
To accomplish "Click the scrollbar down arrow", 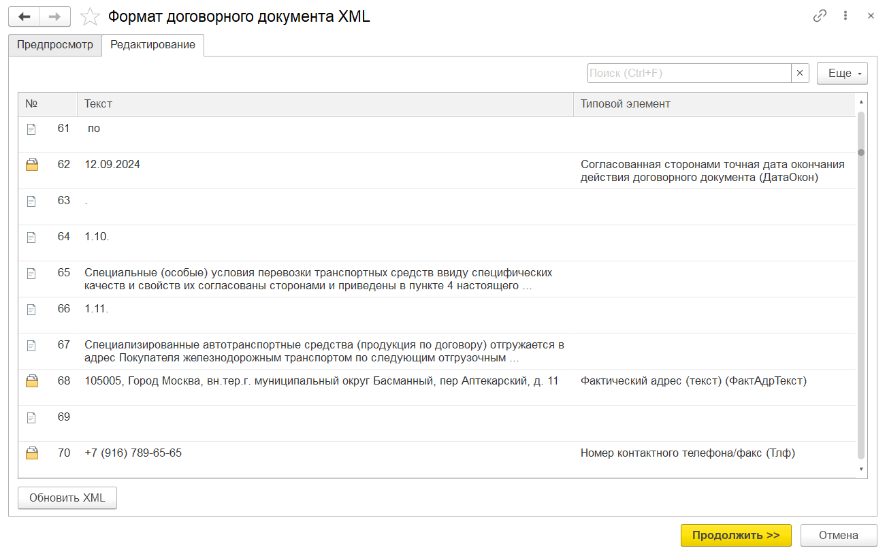I will [x=861, y=469].
